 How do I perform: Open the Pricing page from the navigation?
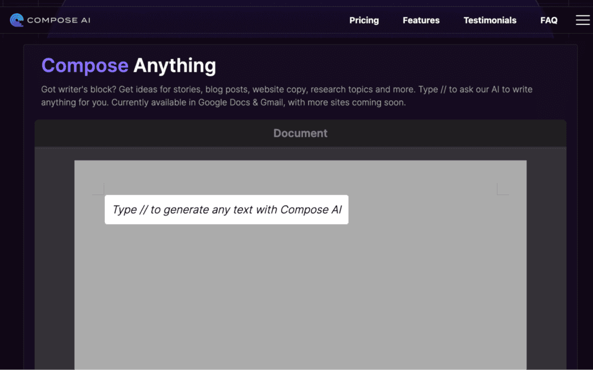364,20
